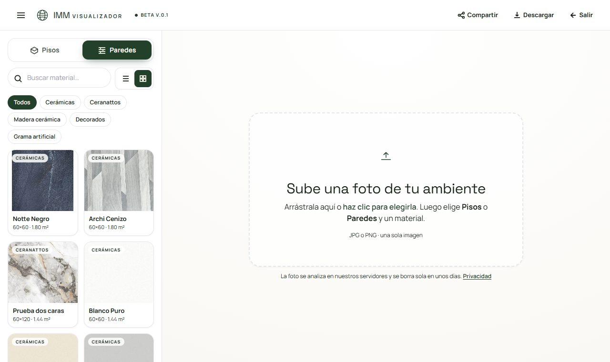Click the Compartir button
The image size is (610, 362).
(478, 15)
